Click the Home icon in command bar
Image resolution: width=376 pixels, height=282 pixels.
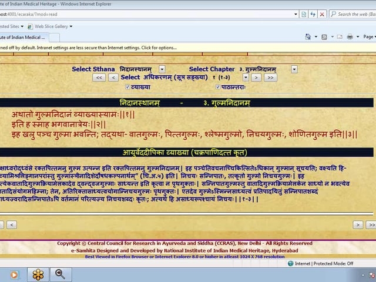point(308,37)
